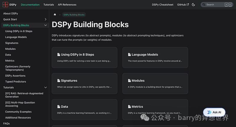Open the DSPy Cheatsheet link
The width and height of the screenshot is (236, 127).
[x=163, y=5]
